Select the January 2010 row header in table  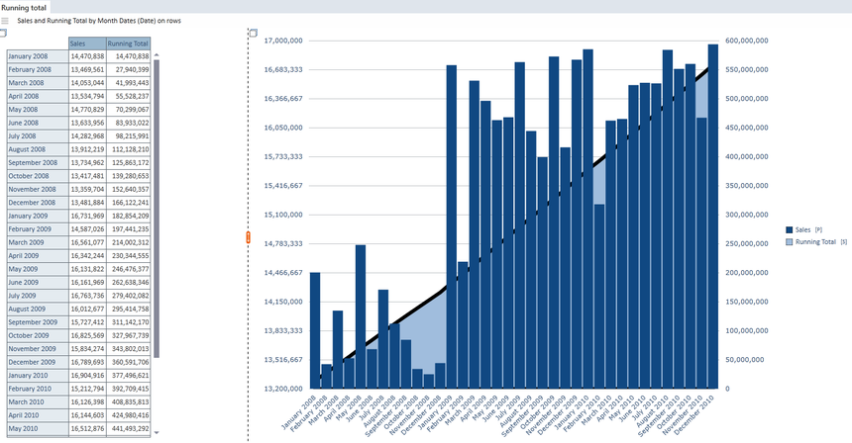click(38, 375)
